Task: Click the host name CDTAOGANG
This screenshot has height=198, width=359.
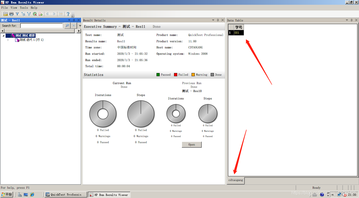Action: coord(195,47)
